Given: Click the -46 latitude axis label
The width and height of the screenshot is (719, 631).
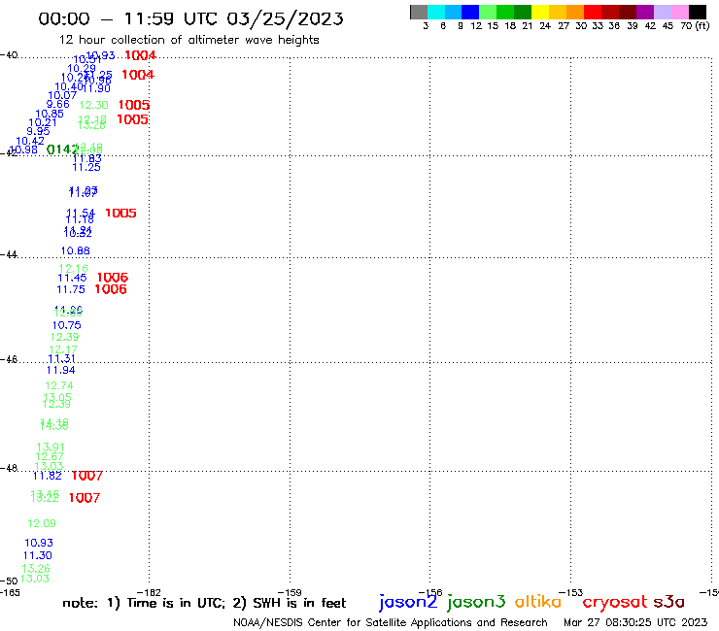Looking at the screenshot, I should point(9,359).
